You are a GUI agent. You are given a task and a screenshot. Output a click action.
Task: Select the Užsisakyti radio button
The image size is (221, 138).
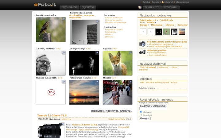coord(141,112)
